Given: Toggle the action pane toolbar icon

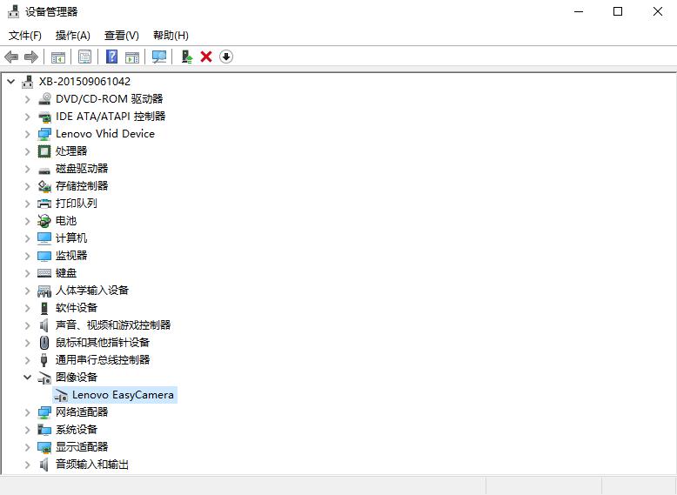Looking at the screenshot, I should [x=132, y=57].
